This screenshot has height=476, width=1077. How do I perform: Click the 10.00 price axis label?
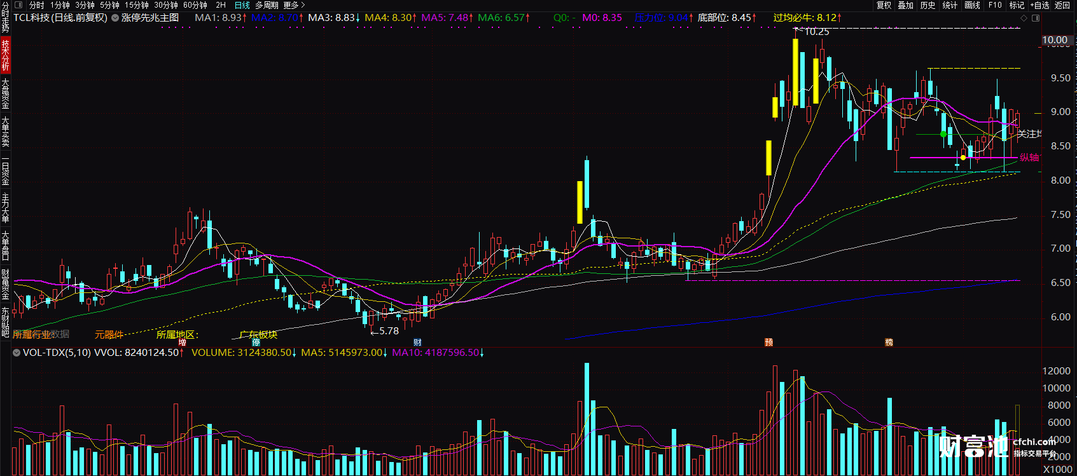(1055, 40)
